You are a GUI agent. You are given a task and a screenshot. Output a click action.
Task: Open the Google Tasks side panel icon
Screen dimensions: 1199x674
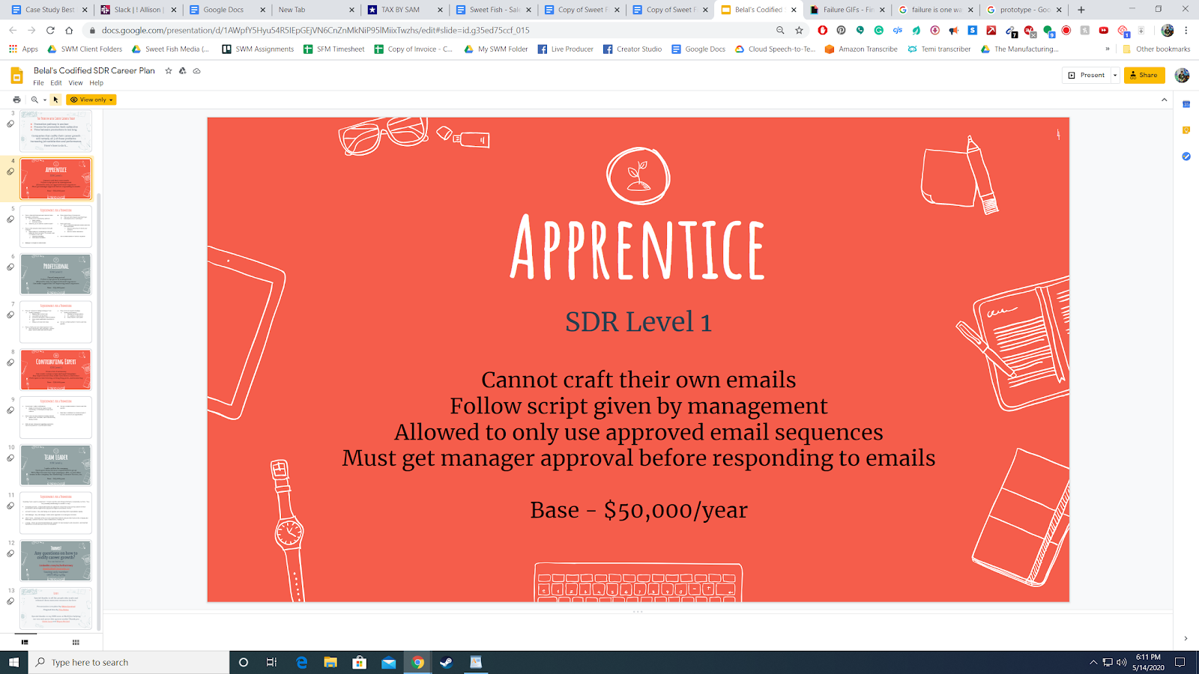(x=1186, y=157)
